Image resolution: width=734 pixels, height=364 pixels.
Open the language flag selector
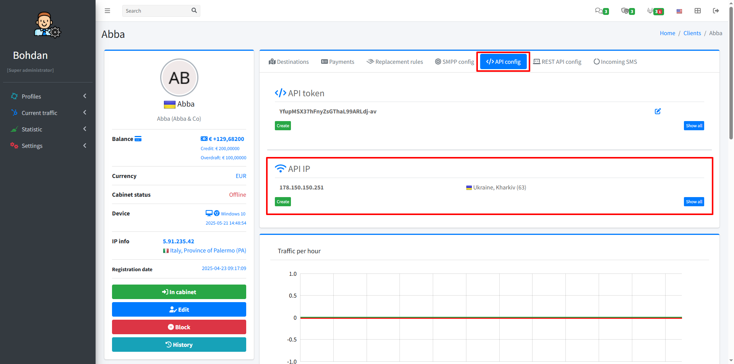(679, 11)
